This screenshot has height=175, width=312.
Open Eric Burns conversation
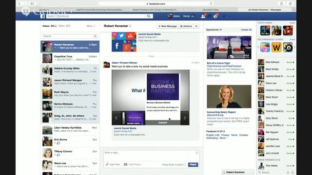point(70,141)
